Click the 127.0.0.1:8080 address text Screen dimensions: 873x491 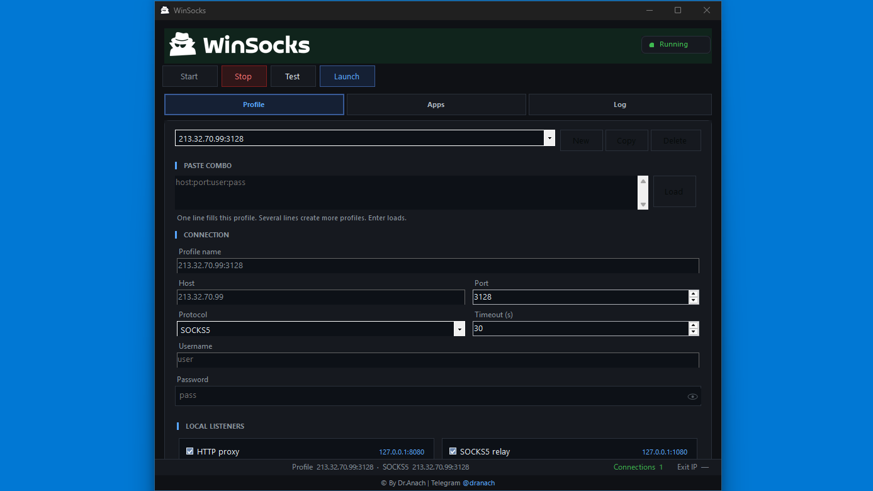pyautogui.click(x=402, y=452)
